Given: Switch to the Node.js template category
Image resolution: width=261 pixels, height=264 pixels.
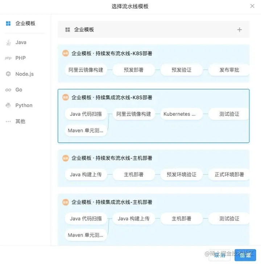Looking at the screenshot, I should pos(24,74).
